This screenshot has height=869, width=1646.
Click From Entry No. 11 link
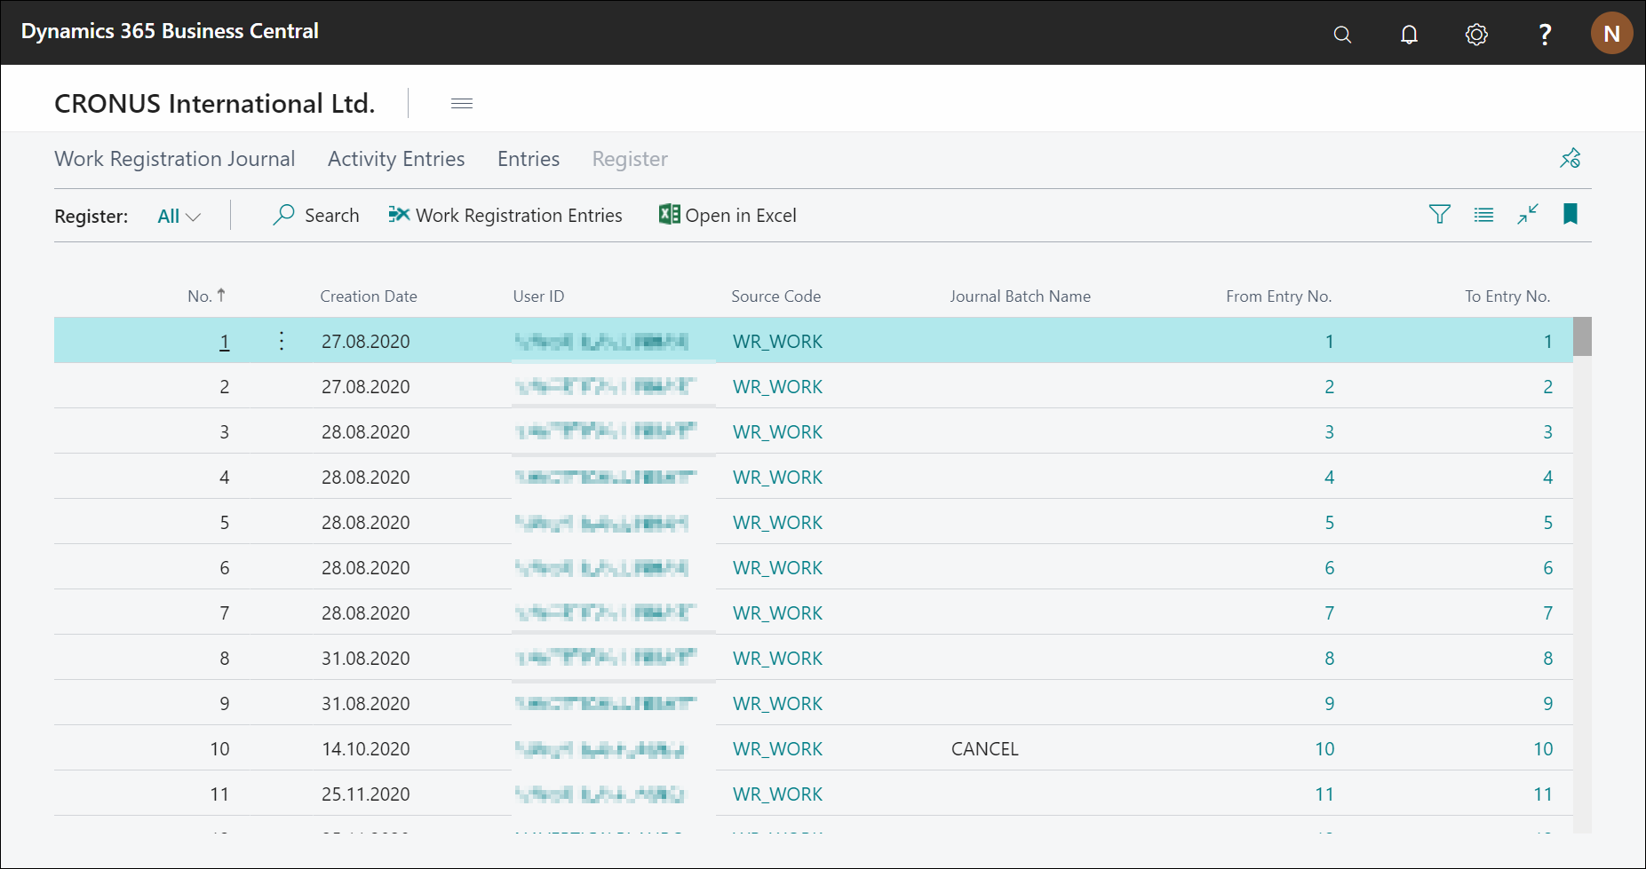pyautogui.click(x=1324, y=794)
